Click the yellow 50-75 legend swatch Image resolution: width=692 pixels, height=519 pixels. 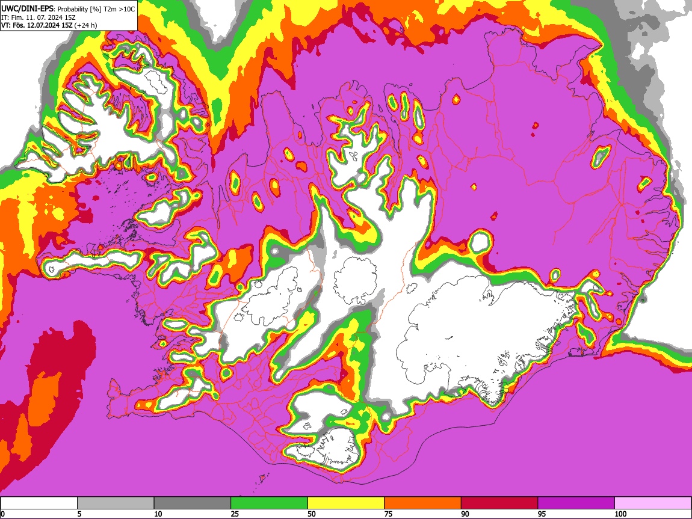pos(346,503)
